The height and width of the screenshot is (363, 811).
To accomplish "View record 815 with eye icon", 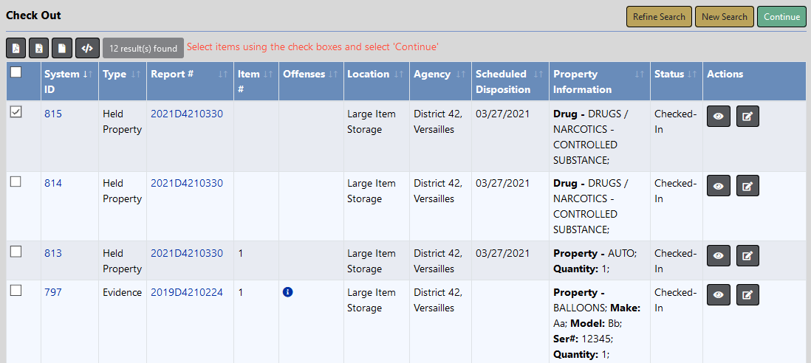I will pos(719,117).
